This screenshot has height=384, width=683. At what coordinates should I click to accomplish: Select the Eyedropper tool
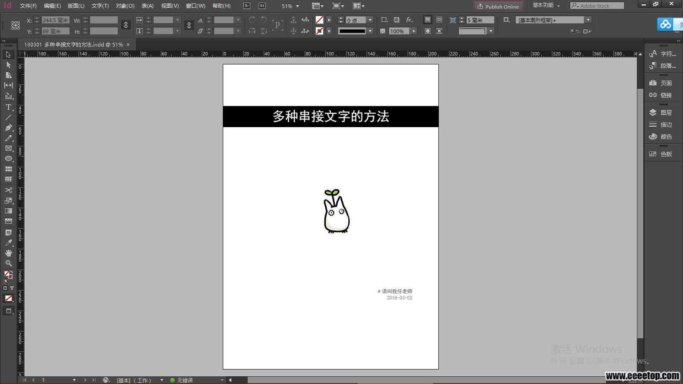point(8,243)
